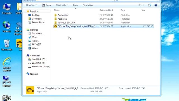Open Removable Disk (F:)
The image size is (179, 101).
pos(41,66)
